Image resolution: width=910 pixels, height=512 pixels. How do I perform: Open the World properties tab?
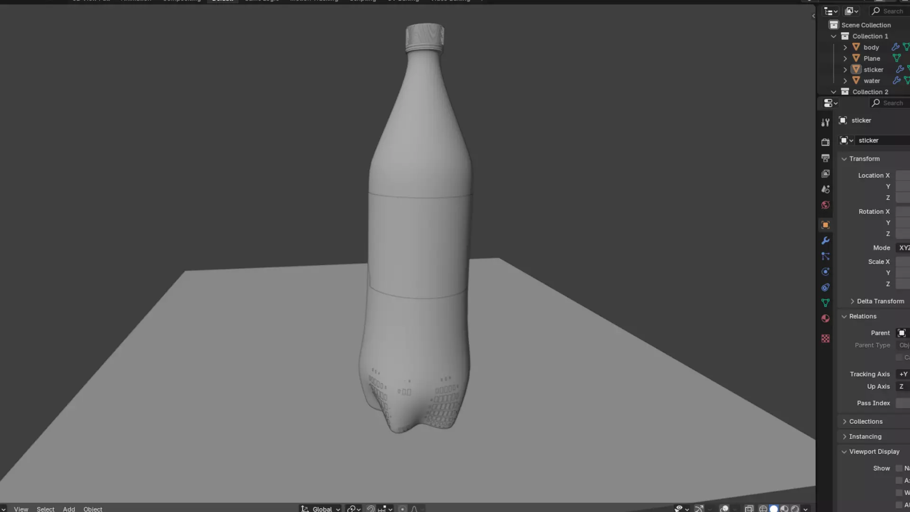[x=825, y=205]
